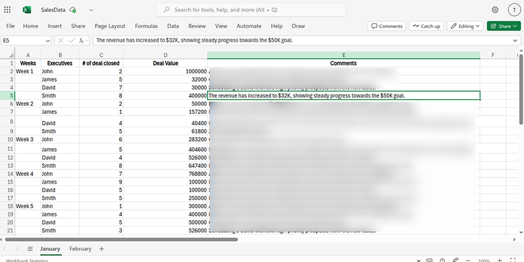Click the insert function fx icon
The image size is (524, 262).
pyautogui.click(x=81, y=41)
